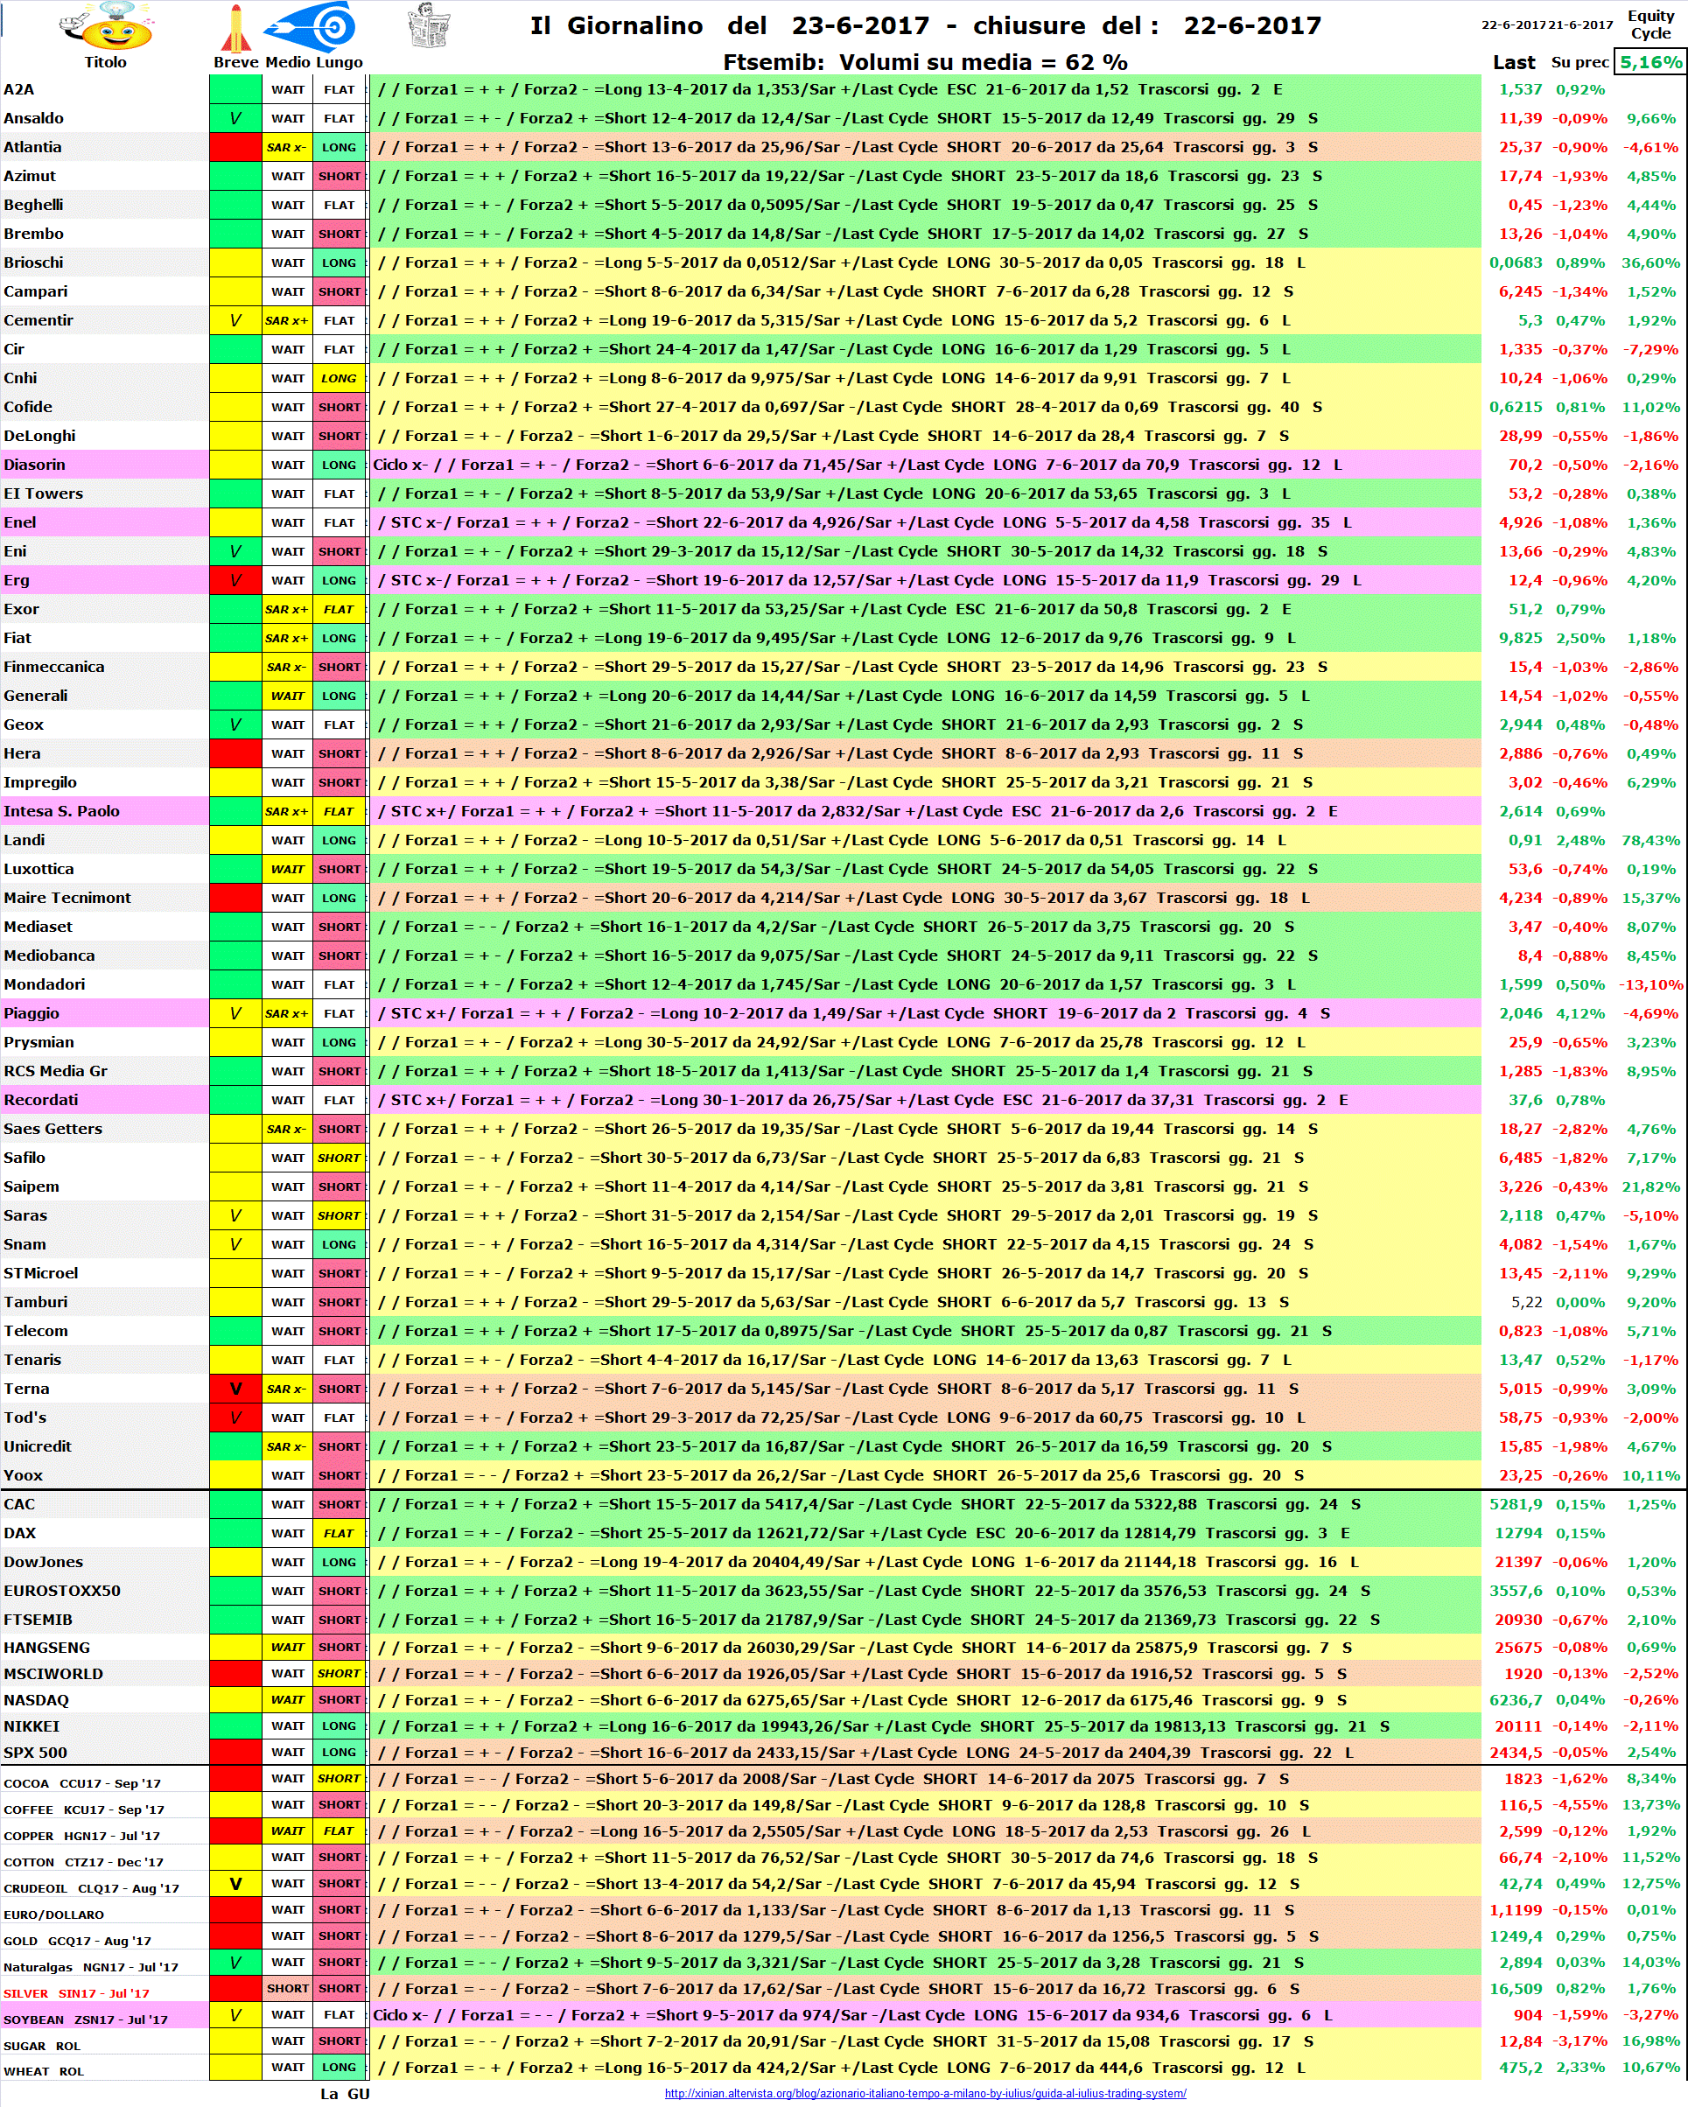Select the Piaggio row title
Screen dimensions: 1688x2107
coord(32,1013)
